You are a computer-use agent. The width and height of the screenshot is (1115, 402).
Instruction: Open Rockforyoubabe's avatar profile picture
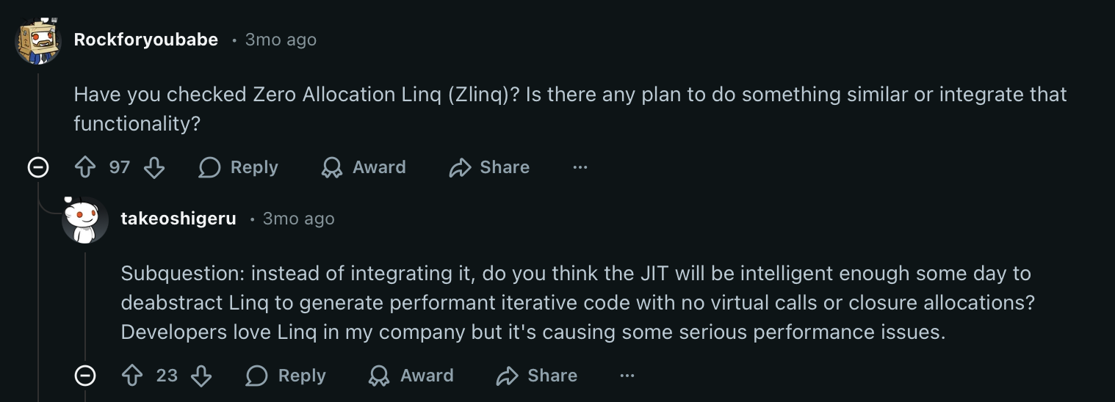coord(37,40)
